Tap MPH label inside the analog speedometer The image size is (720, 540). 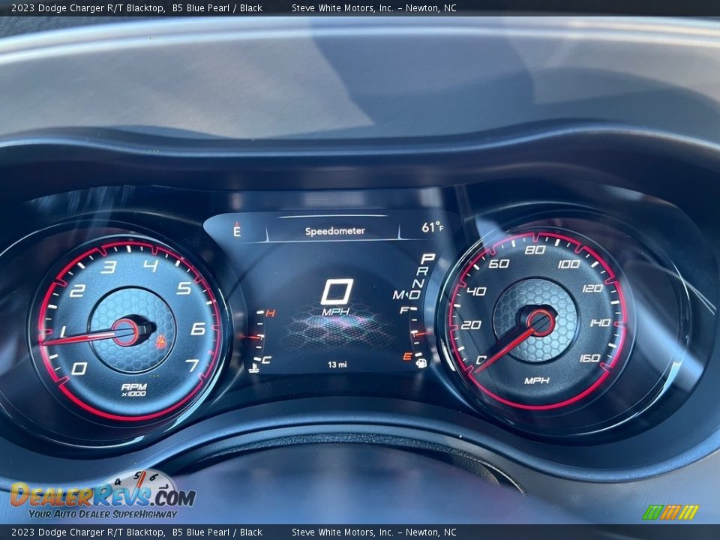tap(537, 381)
